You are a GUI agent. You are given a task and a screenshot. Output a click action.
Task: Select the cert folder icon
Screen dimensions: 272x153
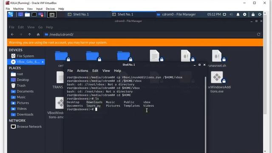tap(62, 56)
